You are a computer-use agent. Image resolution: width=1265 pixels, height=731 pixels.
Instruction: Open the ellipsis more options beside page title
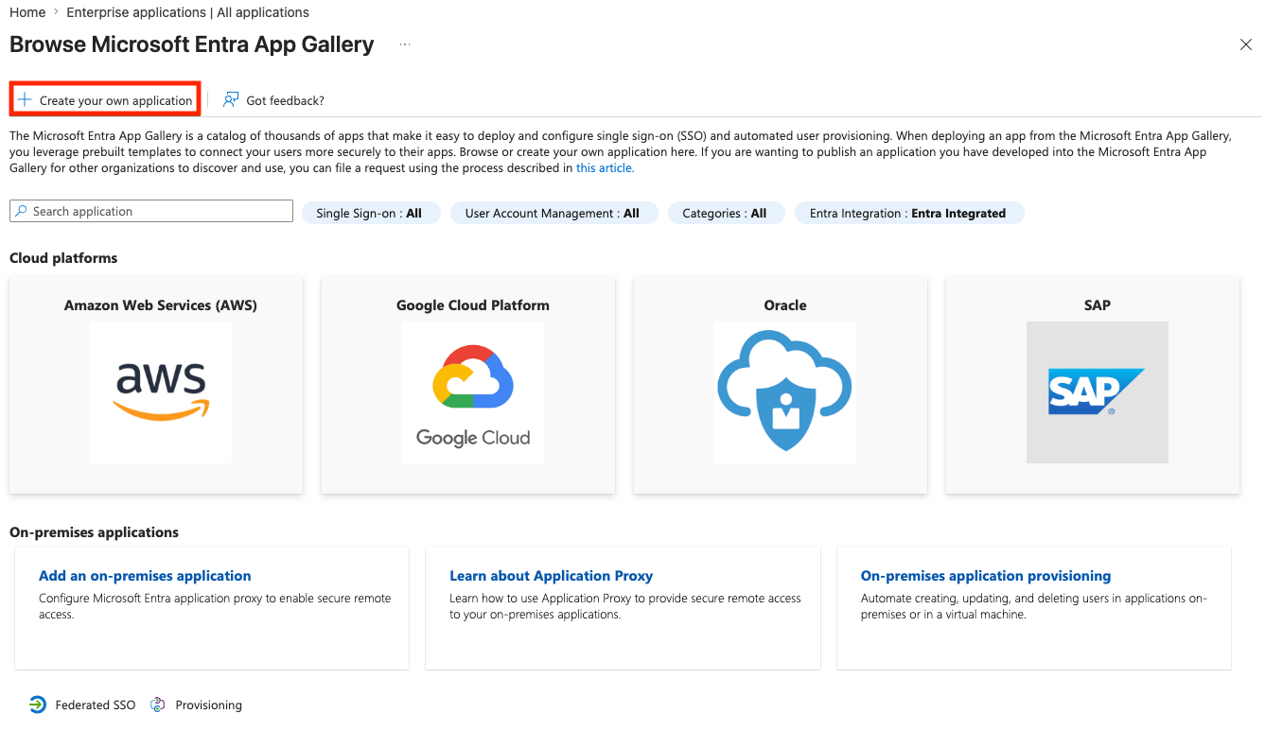click(x=405, y=44)
